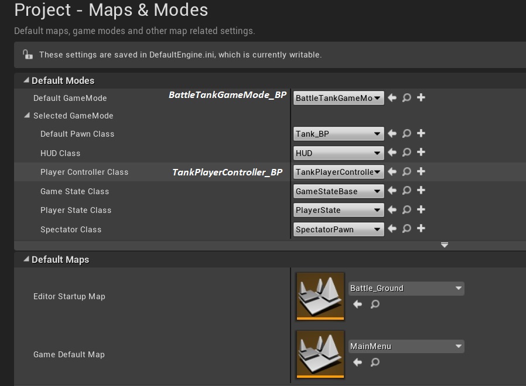
Task: Browse to MainMenu map with magnifier icon
Action: [375, 362]
